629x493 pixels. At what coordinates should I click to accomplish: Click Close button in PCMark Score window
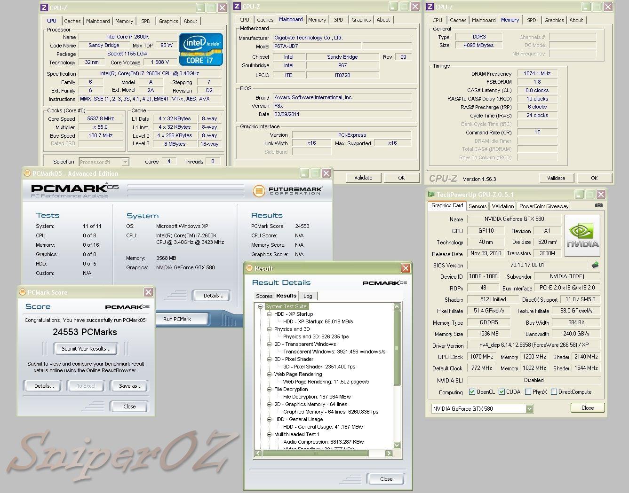(x=129, y=407)
